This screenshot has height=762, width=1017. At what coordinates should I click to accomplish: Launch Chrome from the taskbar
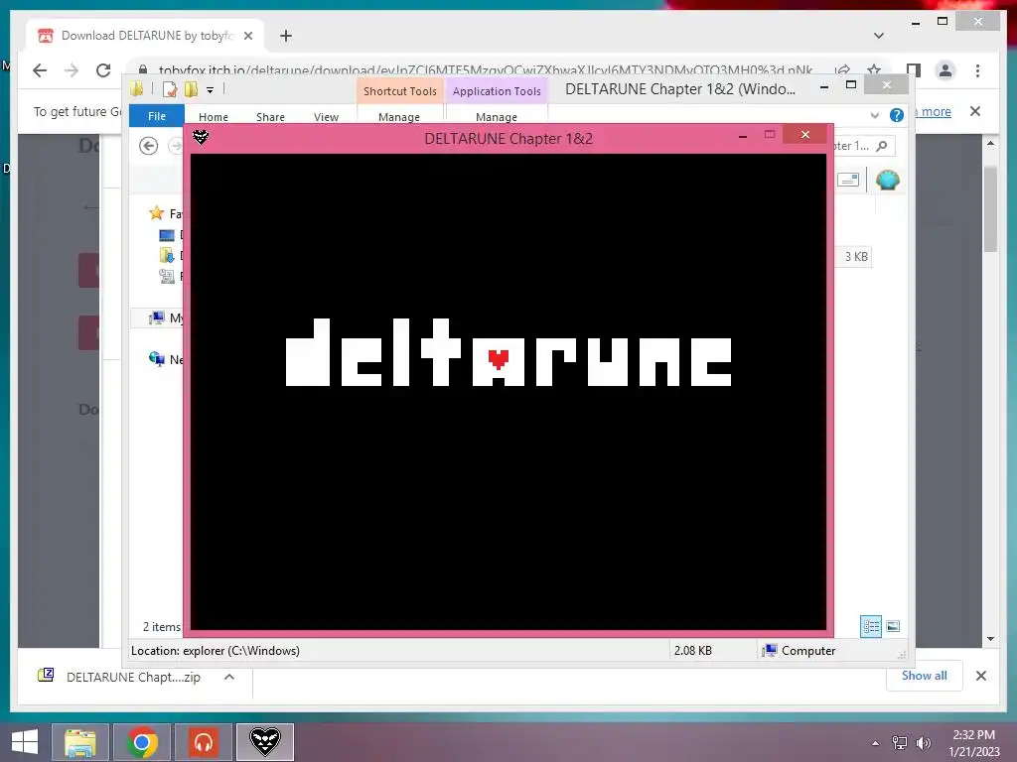(x=142, y=742)
